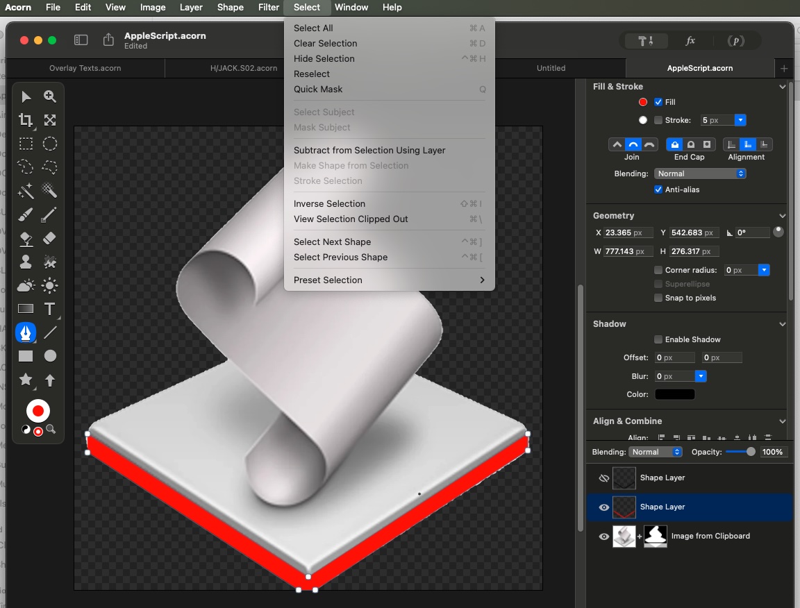Enable the Snap to pixels checkbox
The height and width of the screenshot is (608, 800).
658,298
